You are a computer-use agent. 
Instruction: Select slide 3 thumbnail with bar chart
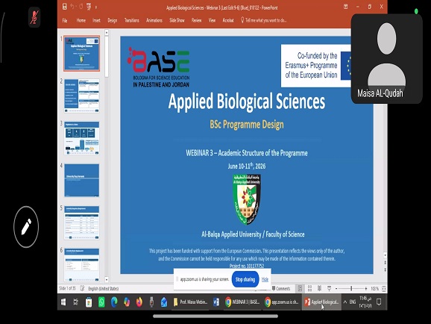[81, 138]
